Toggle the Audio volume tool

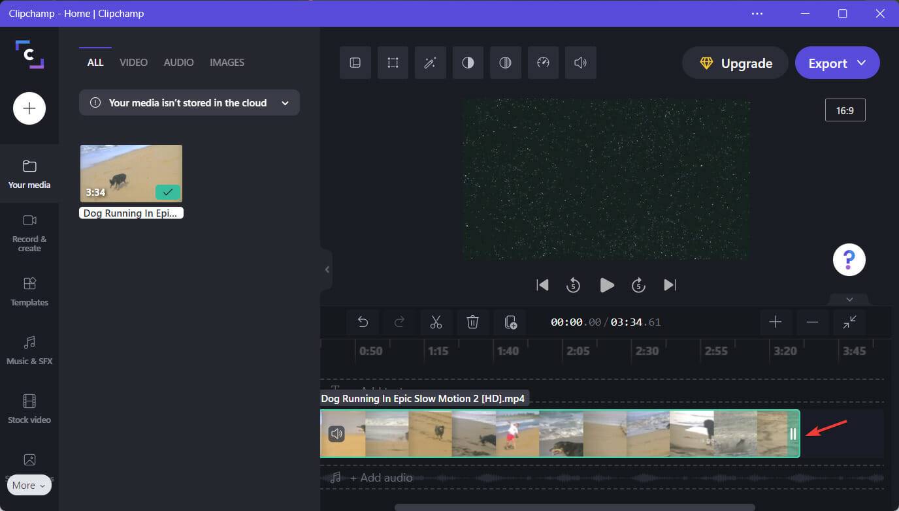click(x=581, y=63)
